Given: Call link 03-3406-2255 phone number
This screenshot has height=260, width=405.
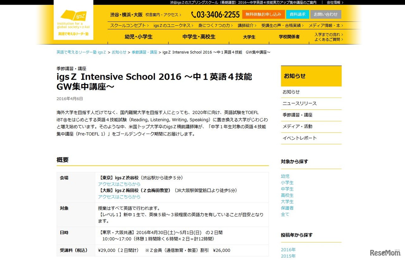Looking at the screenshot, I should point(215,15).
